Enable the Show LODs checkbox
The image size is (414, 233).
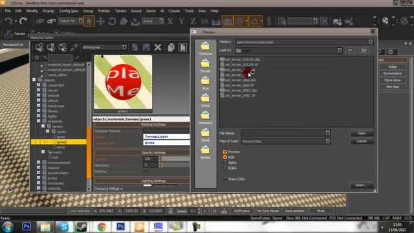point(224,179)
